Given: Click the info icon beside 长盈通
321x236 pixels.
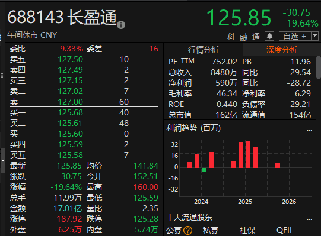Looking at the screenshot, I should click(x=121, y=25).
